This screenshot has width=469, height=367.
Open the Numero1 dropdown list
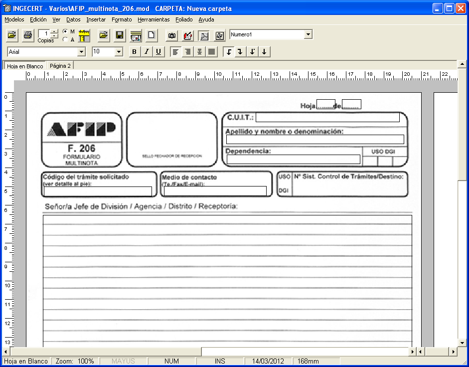[308, 34]
